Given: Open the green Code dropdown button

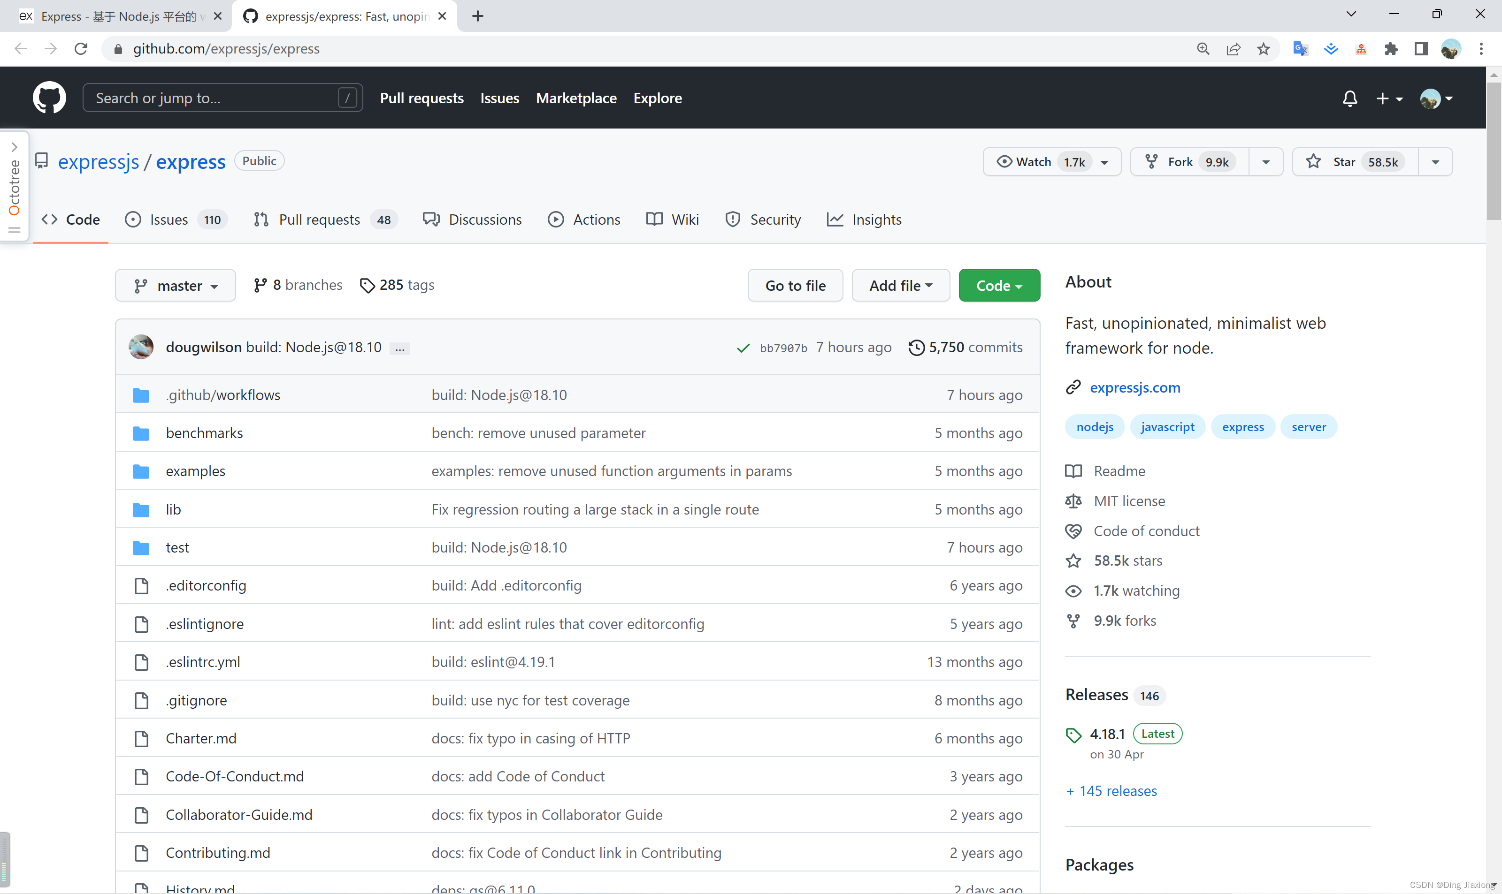Looking at the screenshot, I should point(999,286).
